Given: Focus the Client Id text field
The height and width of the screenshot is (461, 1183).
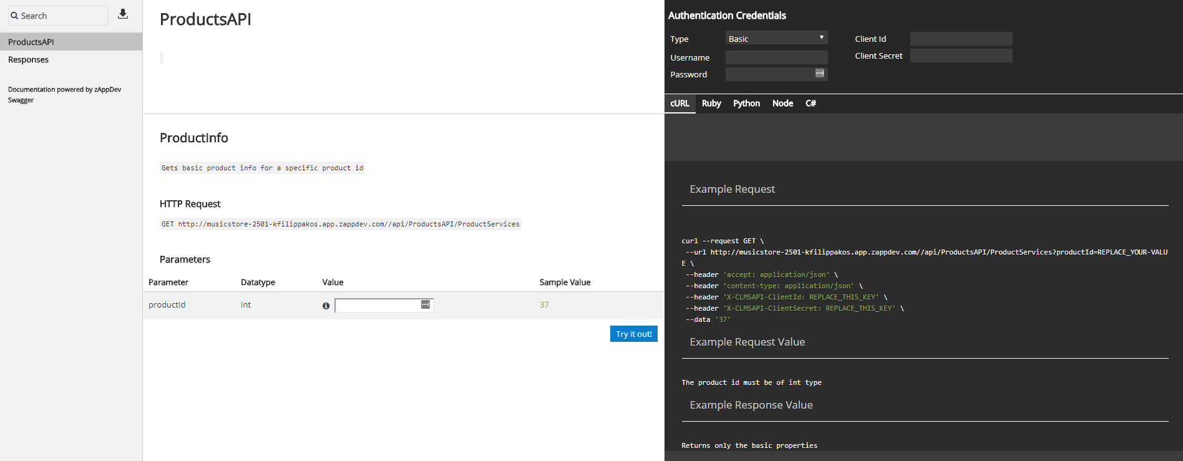Looking at the screenshot, I should (961, 39).
